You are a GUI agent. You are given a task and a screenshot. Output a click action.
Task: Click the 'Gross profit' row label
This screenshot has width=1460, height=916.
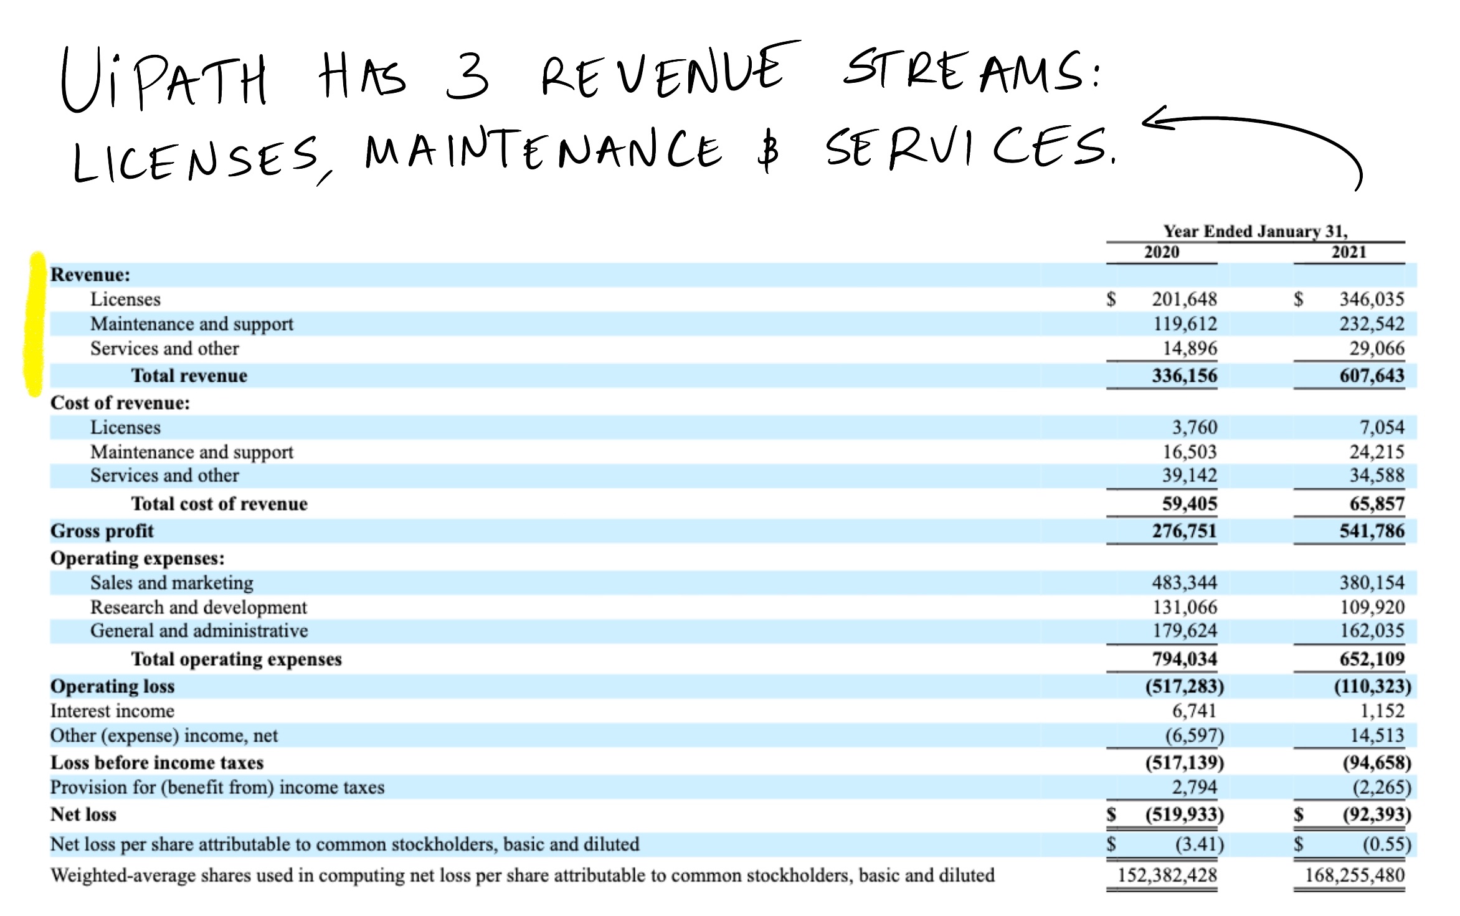click(x=102, y=531)
